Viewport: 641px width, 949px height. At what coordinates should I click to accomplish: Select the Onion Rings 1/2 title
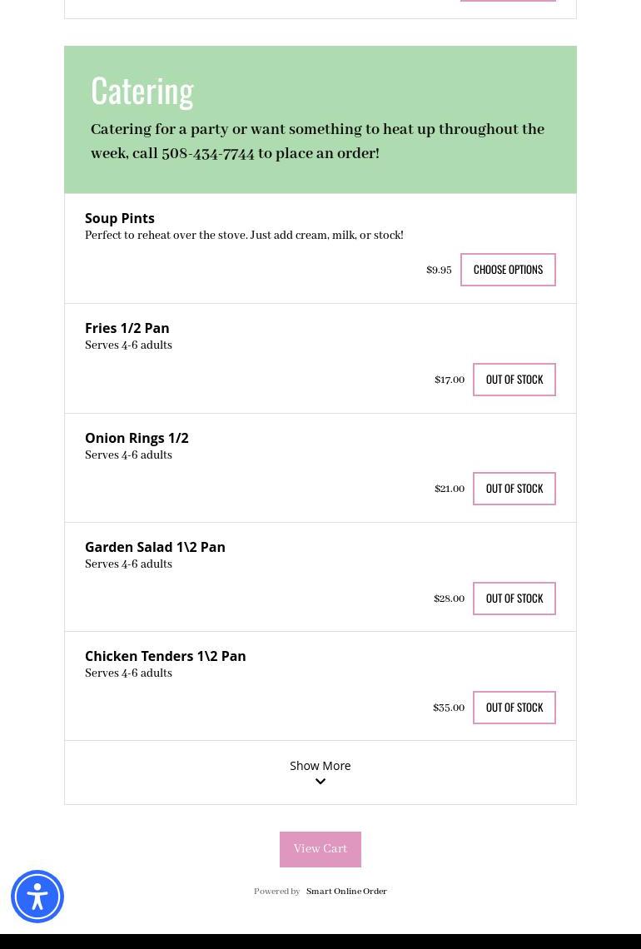point(137,437)
